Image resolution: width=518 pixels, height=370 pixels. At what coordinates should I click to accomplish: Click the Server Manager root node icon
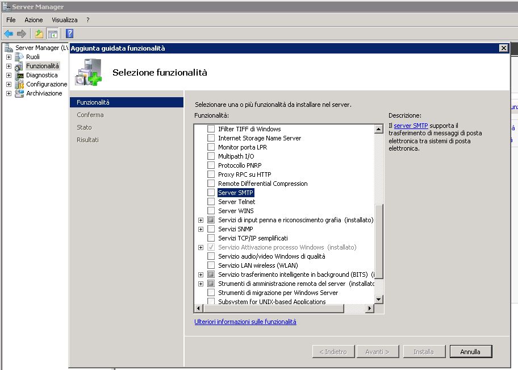9,48
